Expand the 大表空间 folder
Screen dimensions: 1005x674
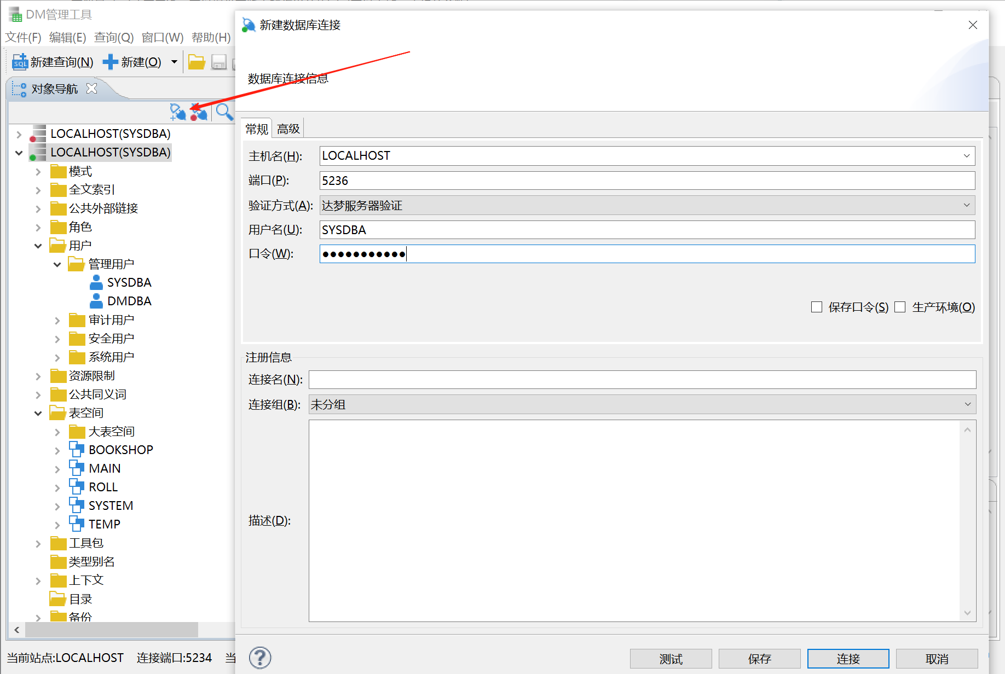(x=57, y=432)
